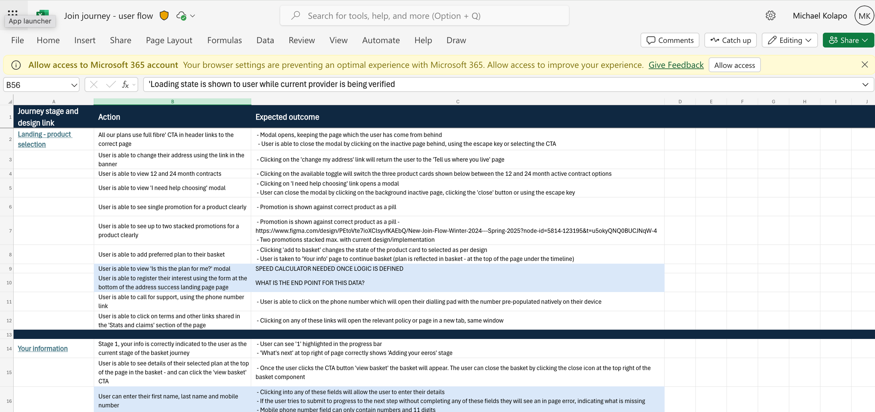This screenshot has width=875, height=412.
Task: Click the formula bar cancel X icon
Action: 94,84
